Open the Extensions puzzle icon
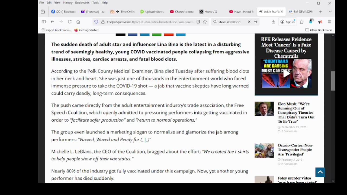 (x=301, y=22)
